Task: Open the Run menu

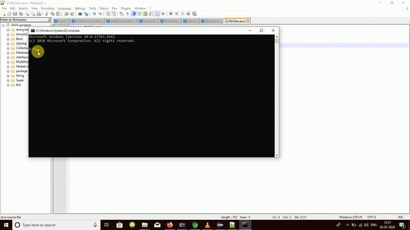Action: (115, 8)
